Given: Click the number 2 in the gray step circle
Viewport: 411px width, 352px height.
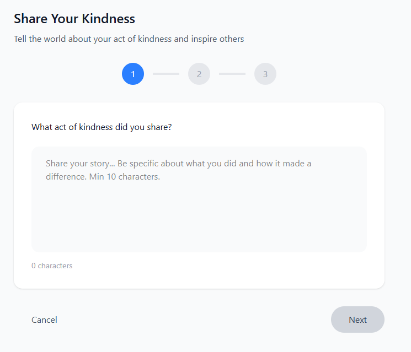Looking at the screenshot, I should coord(199,74).
